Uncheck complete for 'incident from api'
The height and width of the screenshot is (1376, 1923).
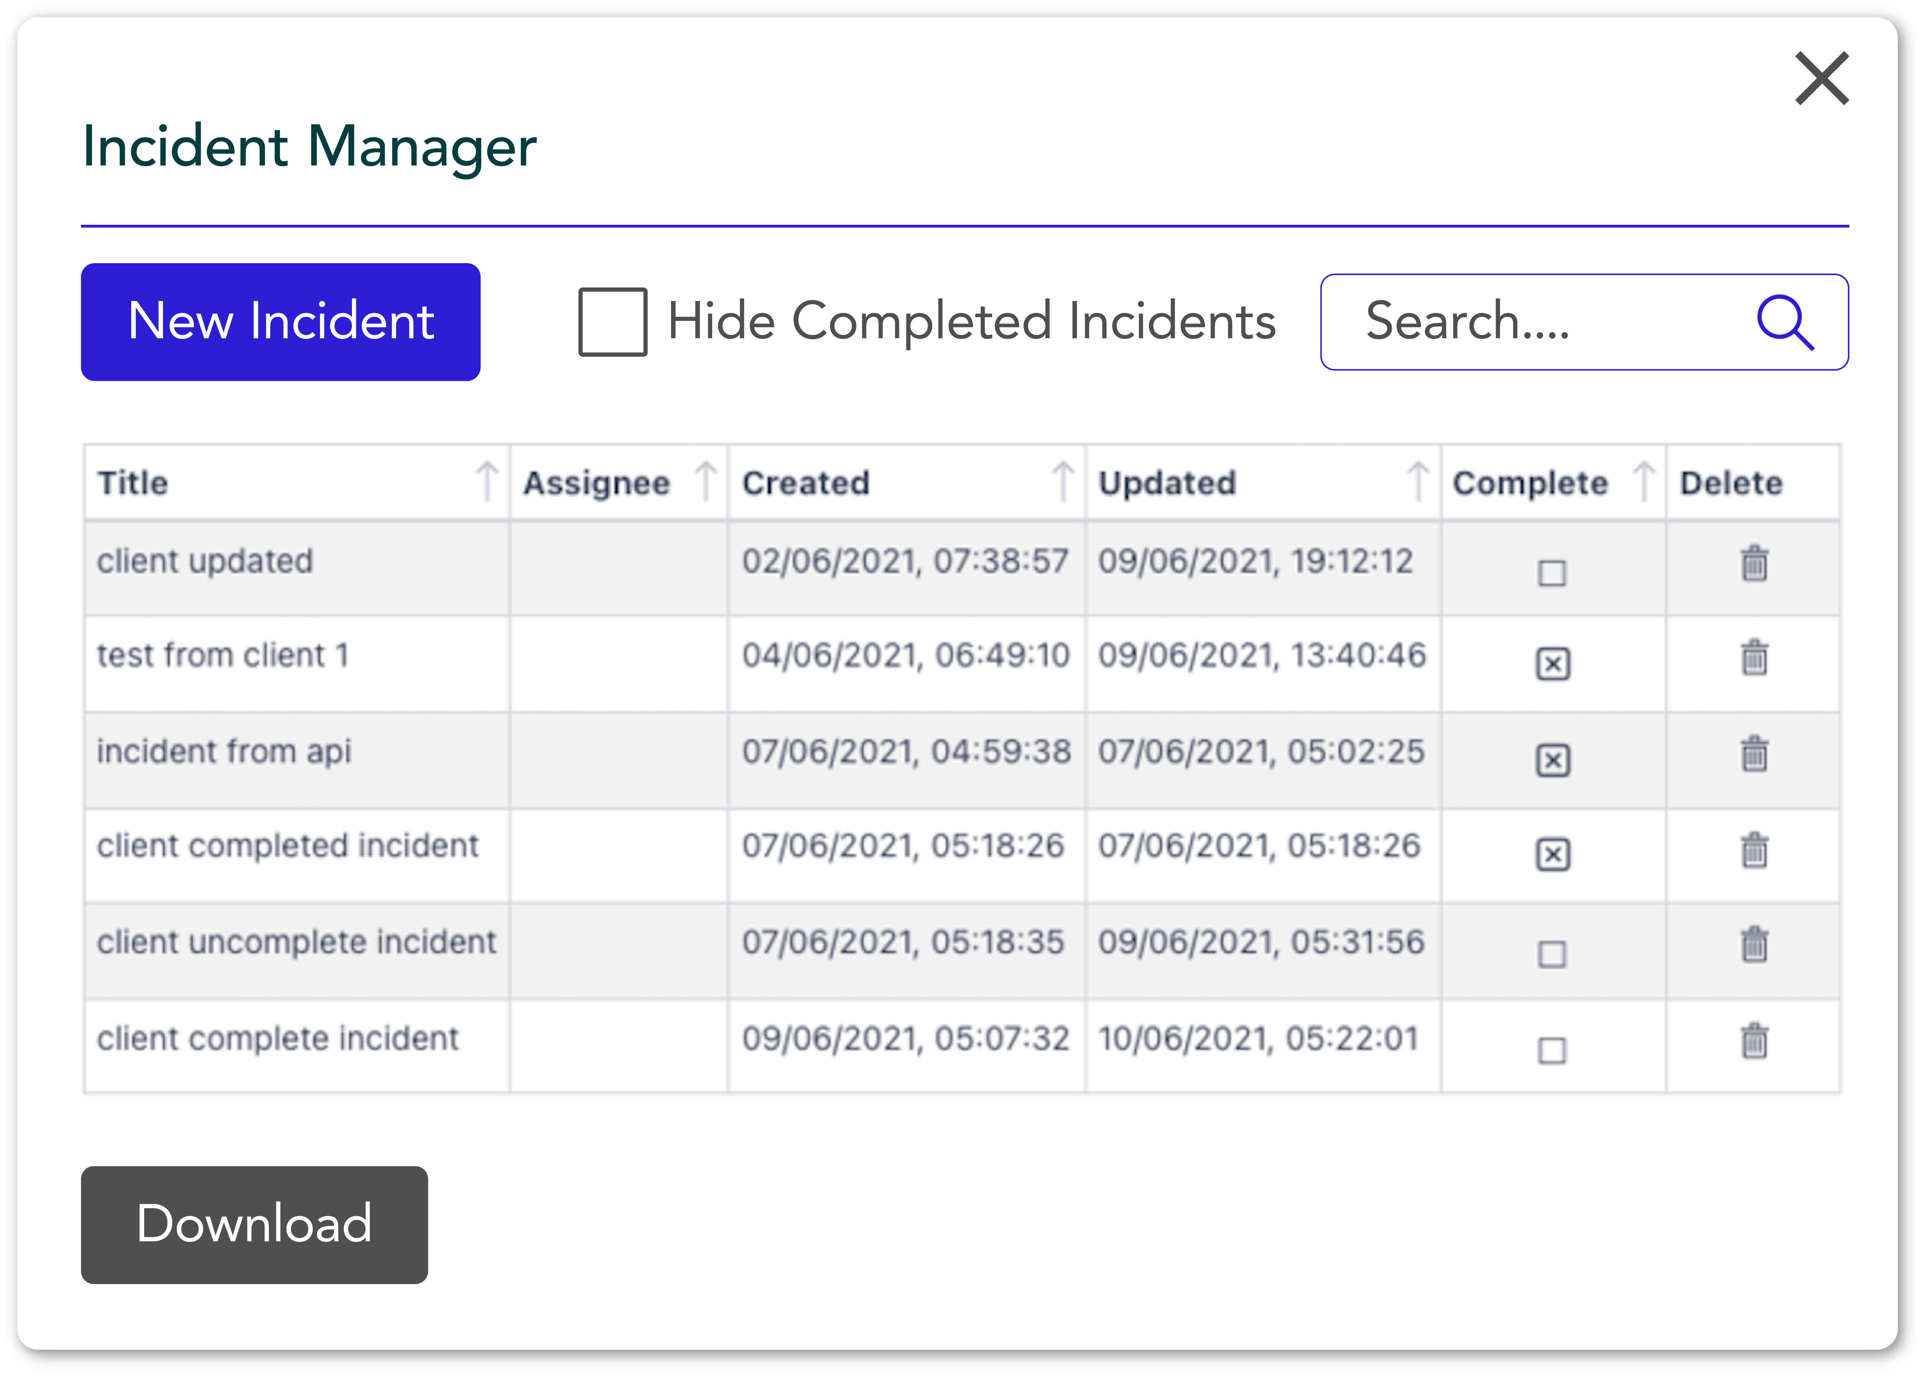tap(1552, 760)
